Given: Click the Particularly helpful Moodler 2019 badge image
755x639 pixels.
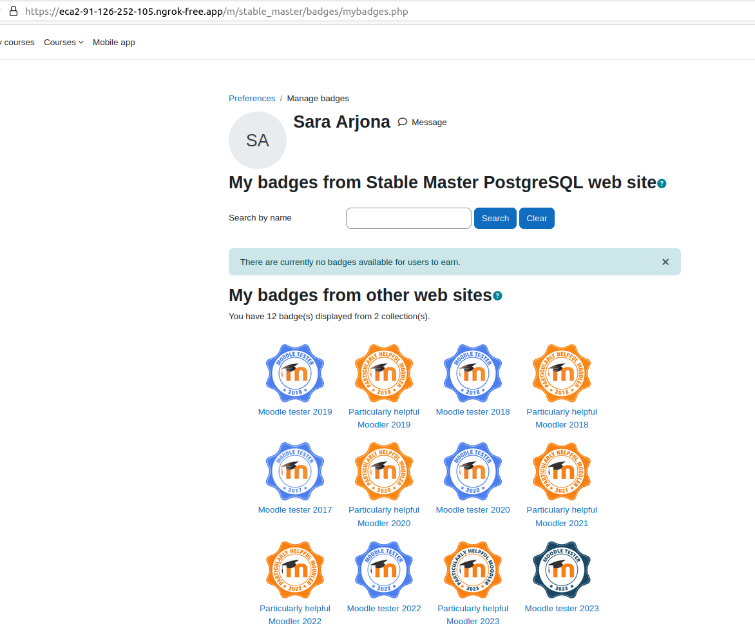Looking at the screenshot, I should point(384,373).
